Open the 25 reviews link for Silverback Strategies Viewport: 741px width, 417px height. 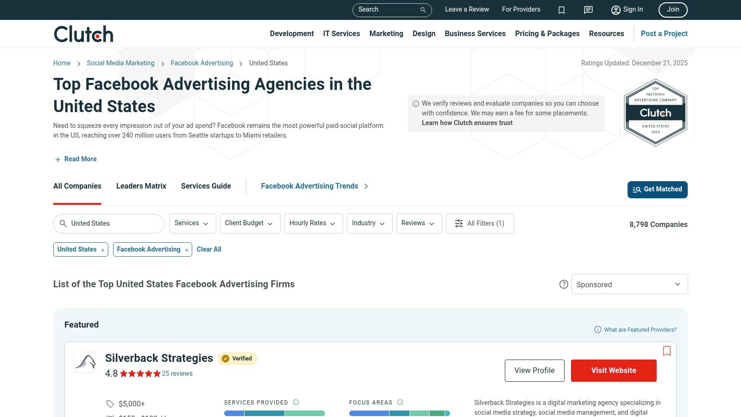tap(177, 373)
